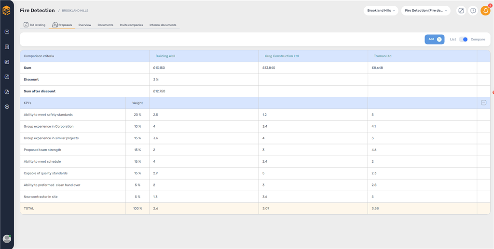The image size is (494, 249).
Task: Click the user avatar in the sidebar
Action: [7, 238]
